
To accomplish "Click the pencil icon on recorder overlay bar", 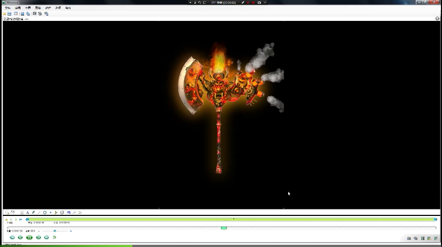I will pyautogui.click(x=243, y=3).
